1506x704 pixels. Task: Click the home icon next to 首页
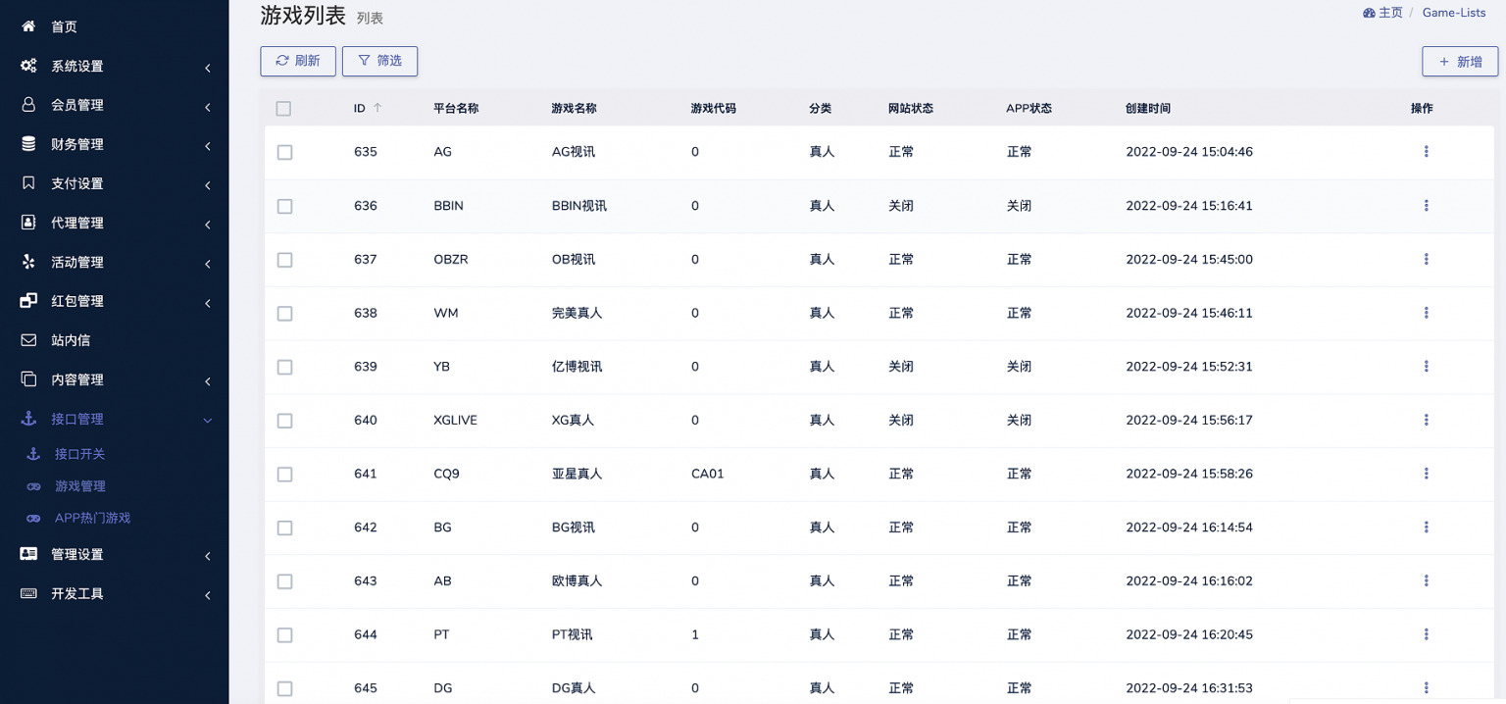[27, 26]
